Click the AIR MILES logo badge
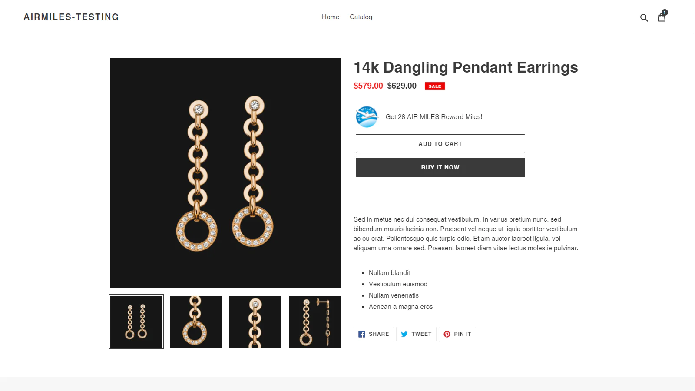This screenshot has width=695, height=391. 367,117
